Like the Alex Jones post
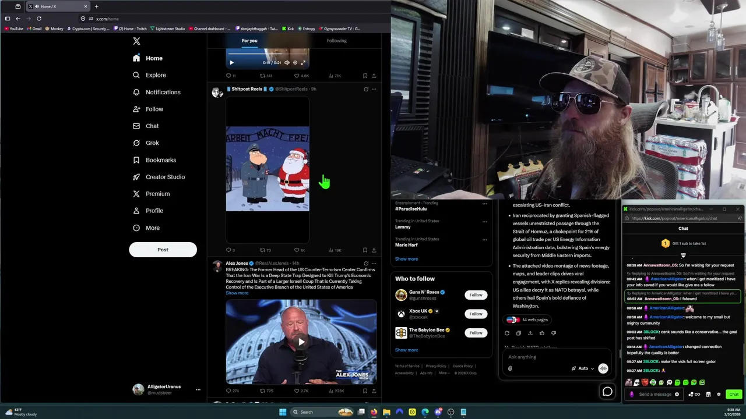The height and width of the screenshot is (419, 746). click(x=301, y=391)
